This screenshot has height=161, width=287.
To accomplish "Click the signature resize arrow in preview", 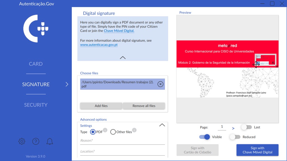I will [275, 65].
